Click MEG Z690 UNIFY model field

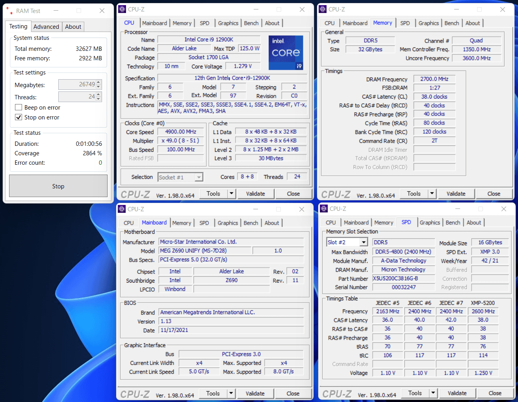(x=204, y=251)
